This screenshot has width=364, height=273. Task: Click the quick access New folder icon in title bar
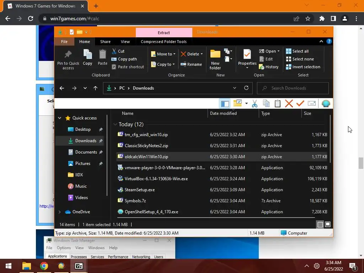click(x=79, y=32)
